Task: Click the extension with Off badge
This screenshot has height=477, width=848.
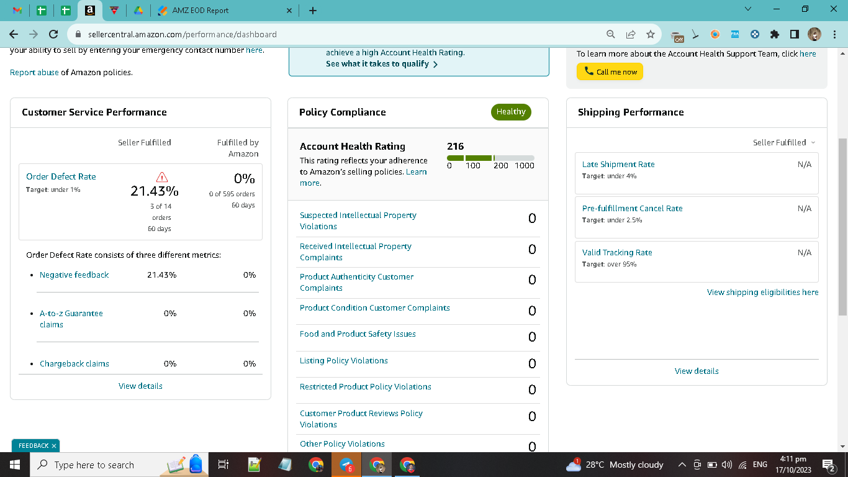Action: (x=677, y=35)
